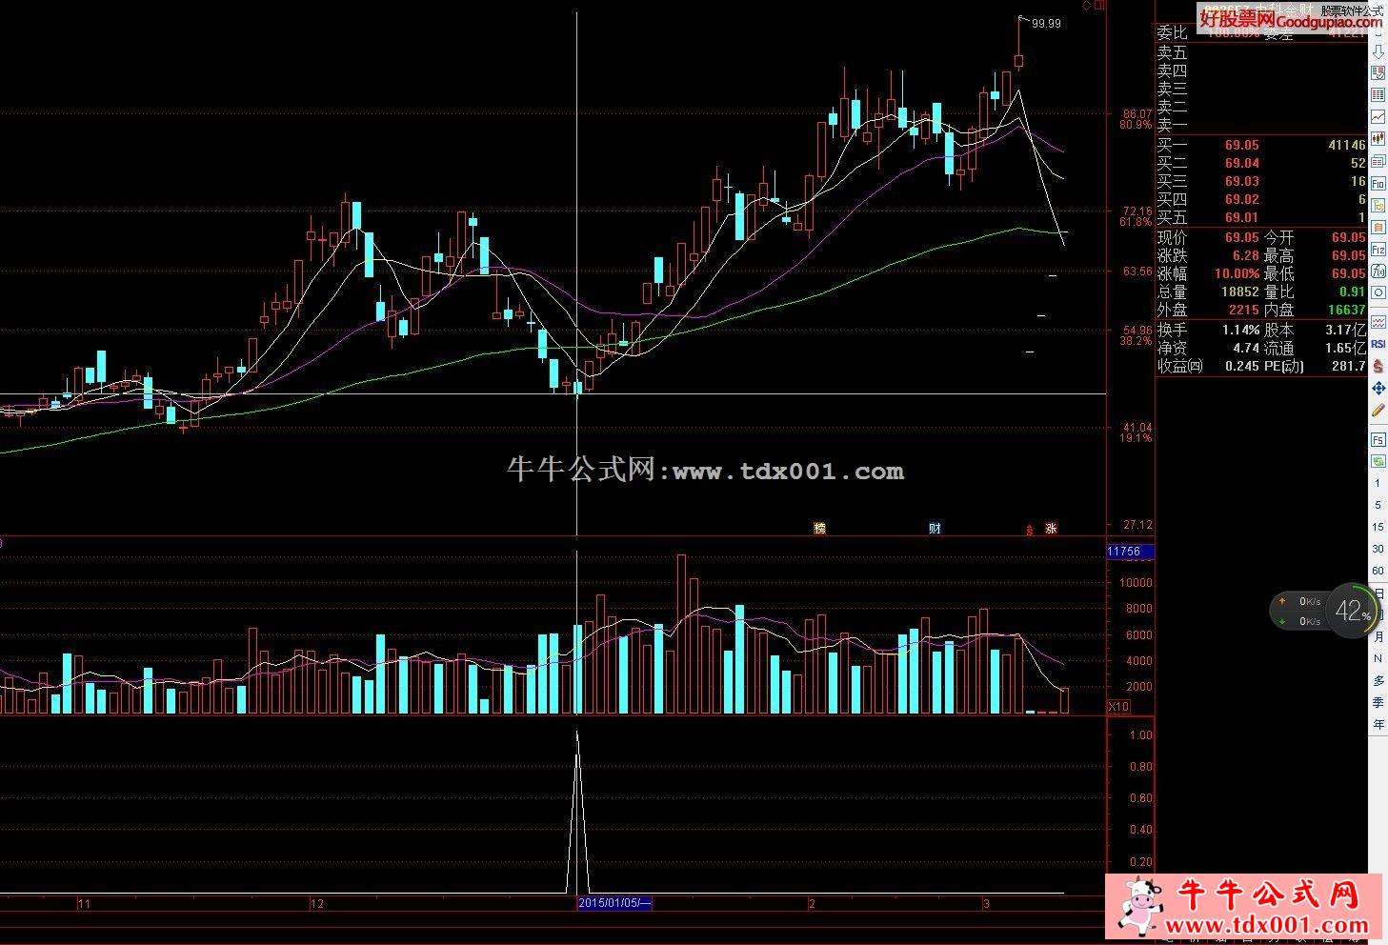Click the 内盘 value 16637
The image size is (1388, 945).
1346,310
